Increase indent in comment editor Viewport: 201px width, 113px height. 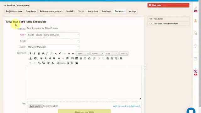tap(69, 53)
